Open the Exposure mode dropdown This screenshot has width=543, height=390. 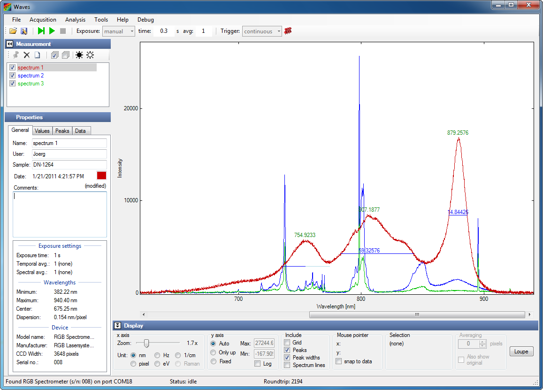coord(119,31)
